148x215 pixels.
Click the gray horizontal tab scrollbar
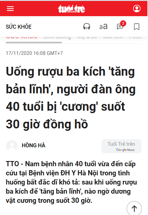click(x=34, y=42)
